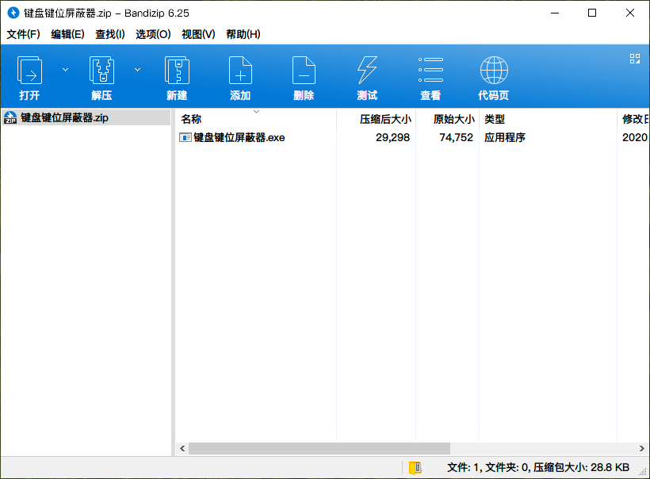Screen dimensions: 650x479
Task: Click the right arrow of the horizontal scrollbar
Action: tap(642, 448)
